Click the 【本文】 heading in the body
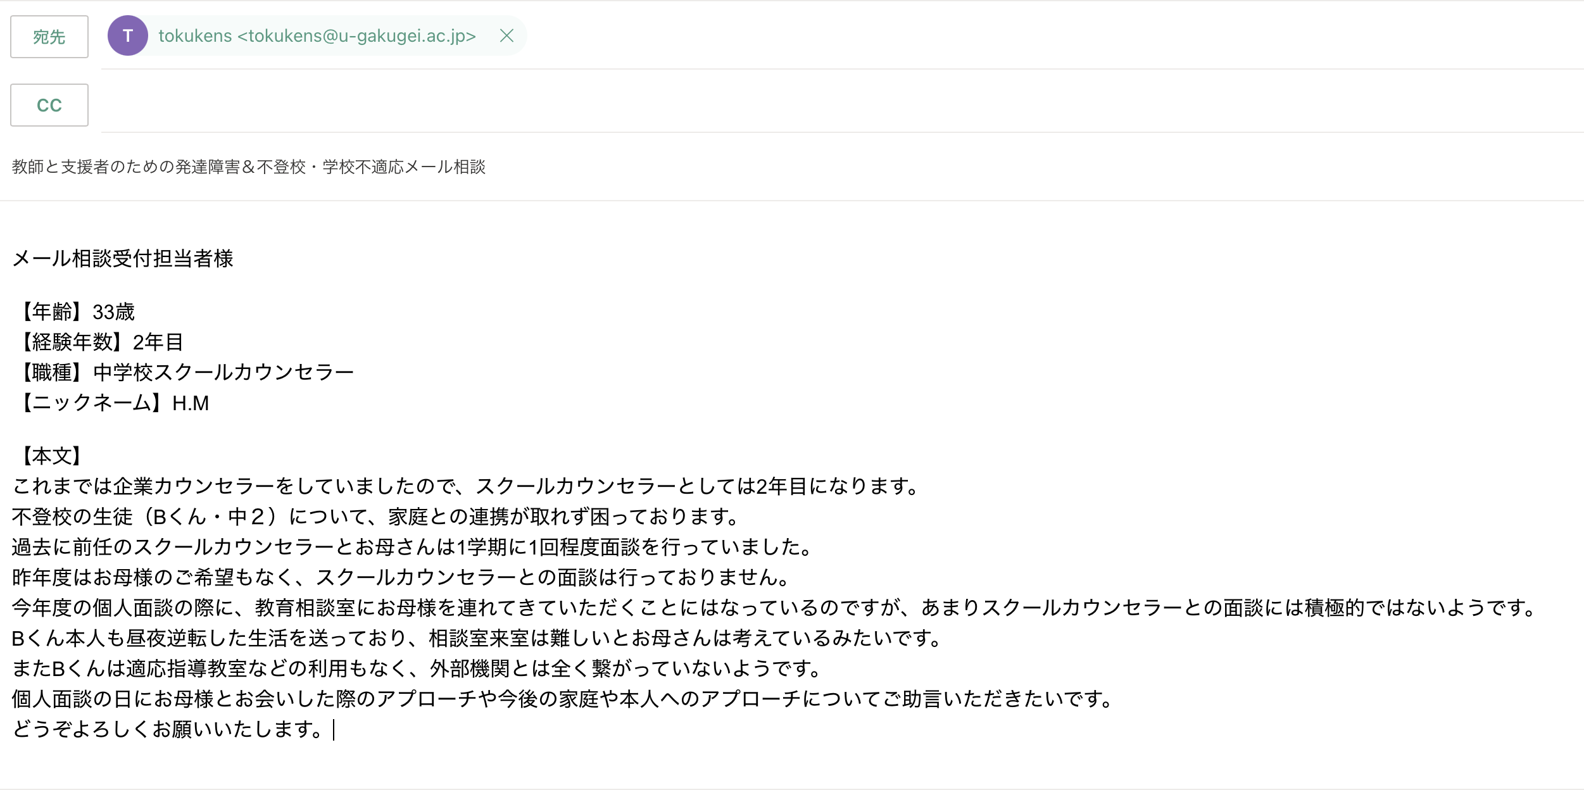The width and height of the screenshot is (1584, 790). [52, 456]
